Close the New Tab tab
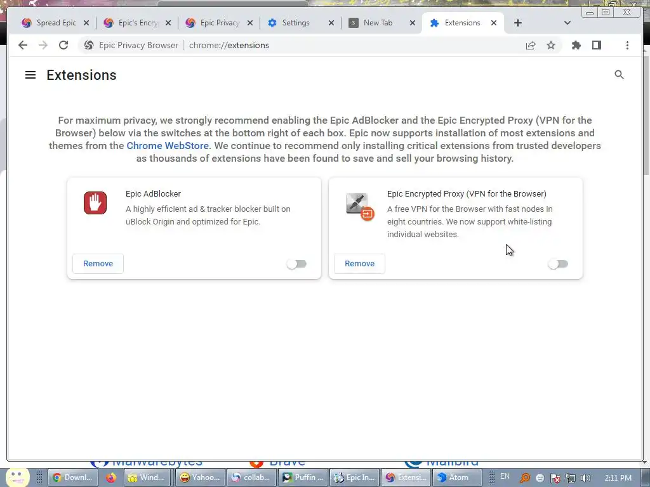This screenshot has height=487, width=650. coord(413,23)
